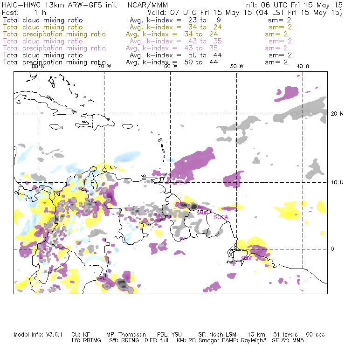Click the title text 'HAIC-HIWC 13km ARW-GFS init'
The width and height of the screenshot is (345, 345).
click(59, 5)
